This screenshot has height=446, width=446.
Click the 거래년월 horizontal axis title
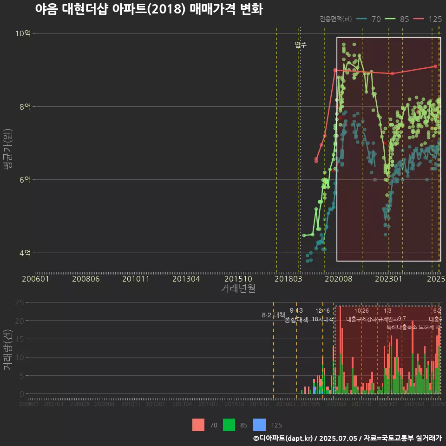tap(238, 288)
